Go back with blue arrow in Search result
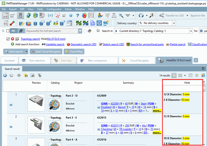 pyautogui.click(x=5, y=75)
